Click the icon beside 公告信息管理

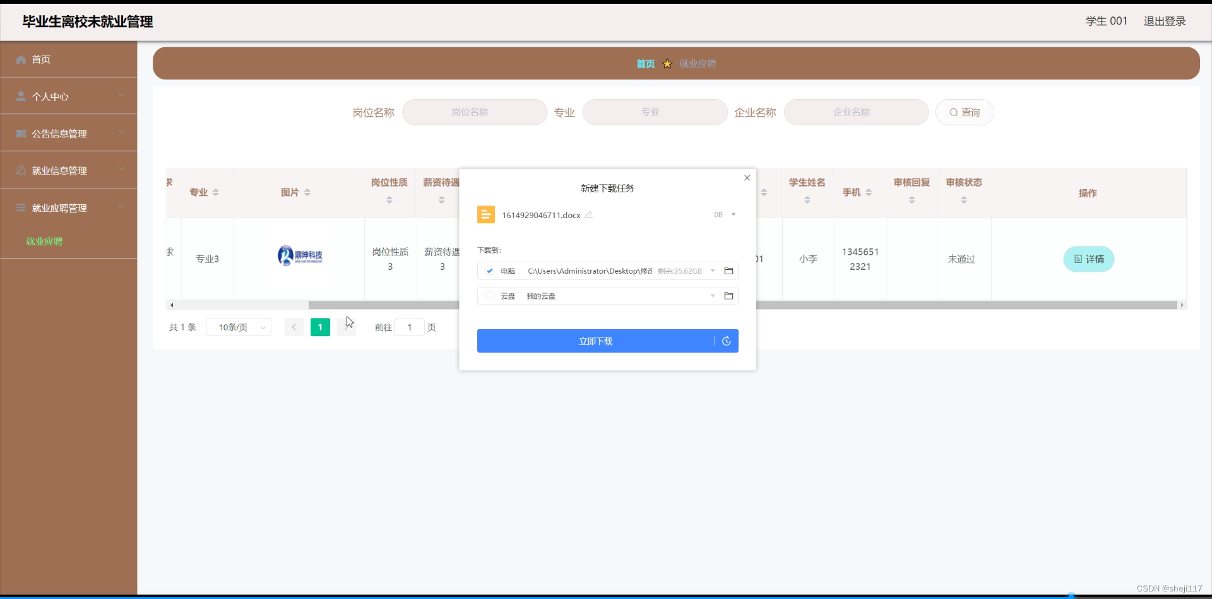tap(21, 133)
